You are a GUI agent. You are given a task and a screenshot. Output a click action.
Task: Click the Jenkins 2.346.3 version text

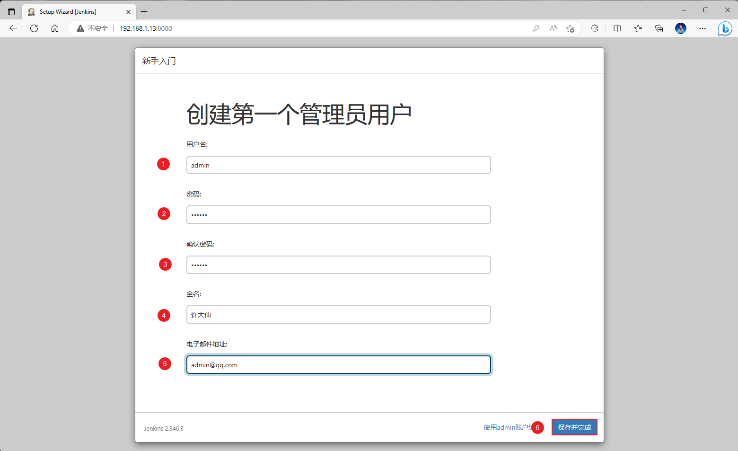pyautogui.click(x=164, y=428)
